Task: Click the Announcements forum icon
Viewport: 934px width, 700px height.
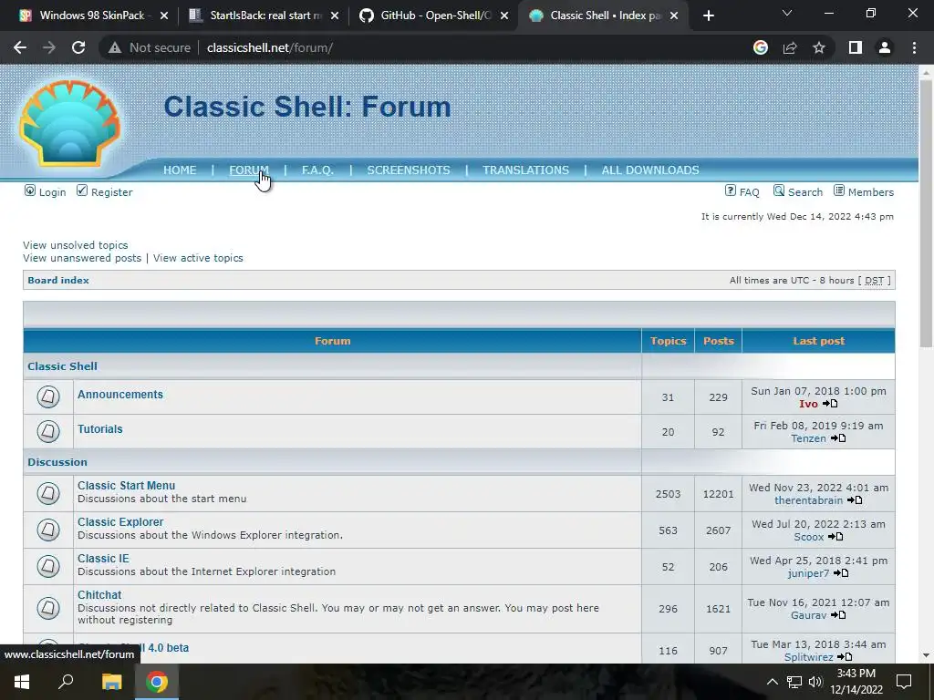Action: (48, 397)
